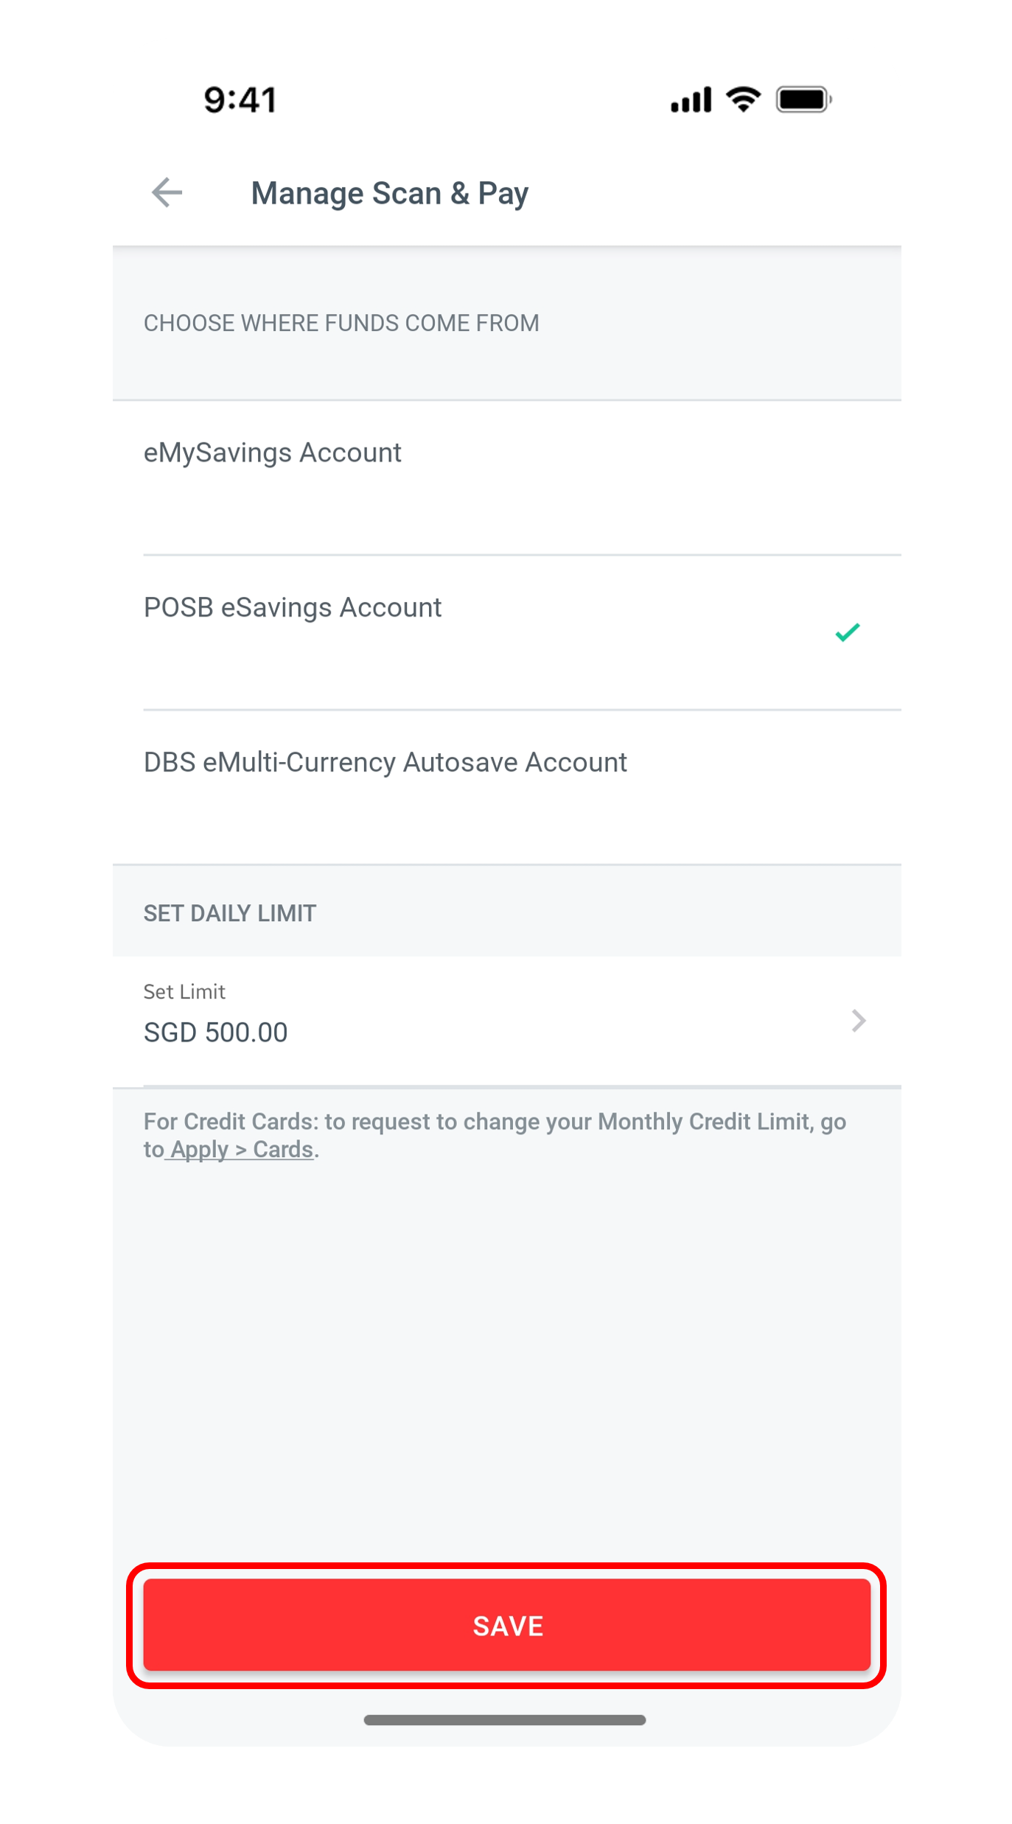The width and height of the screenshot is (1012, 1824).
Task: Tap the 9:41 clock in status bar
Action: tap(240, 99)
